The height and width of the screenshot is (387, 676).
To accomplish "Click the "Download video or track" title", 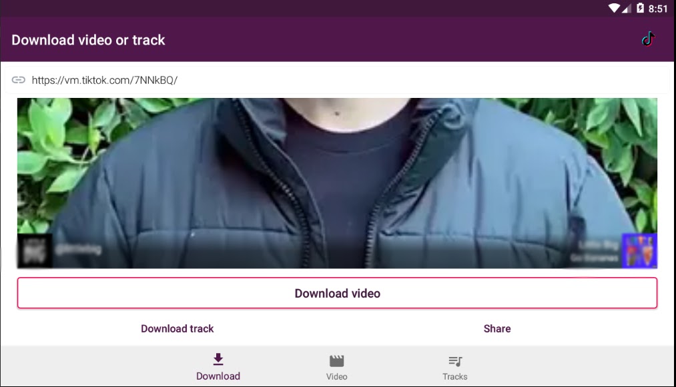I will click(88, 40).
